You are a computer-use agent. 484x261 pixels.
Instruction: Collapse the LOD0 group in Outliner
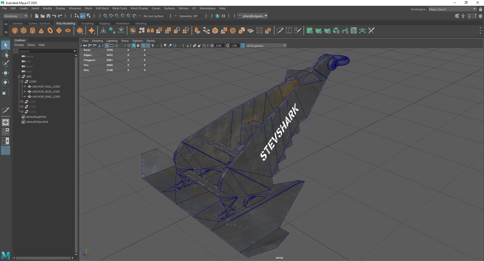click(22, 82)
